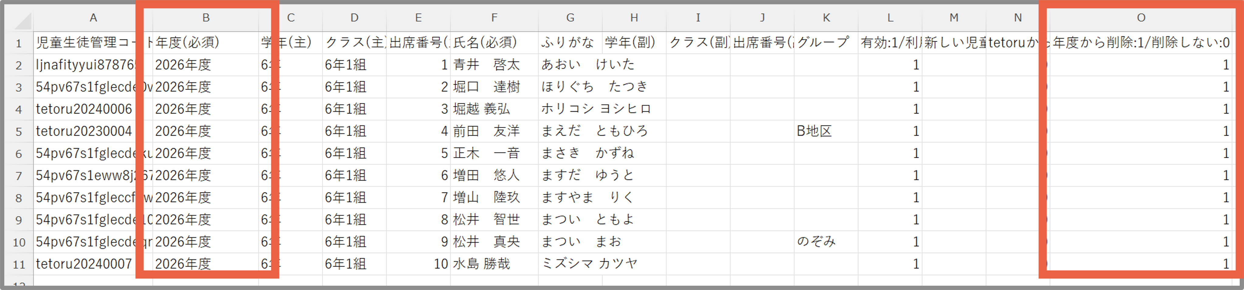
Task: Select column G header
Action: [570, 18]
